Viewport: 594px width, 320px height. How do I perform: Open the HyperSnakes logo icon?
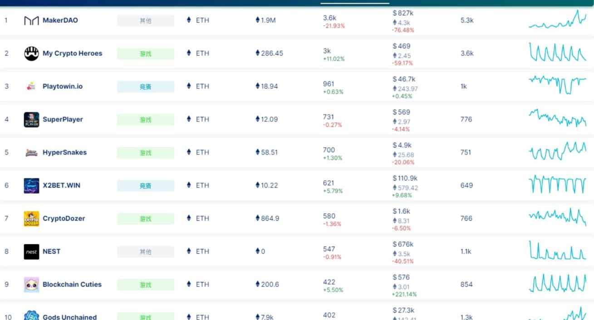[31, 153]
